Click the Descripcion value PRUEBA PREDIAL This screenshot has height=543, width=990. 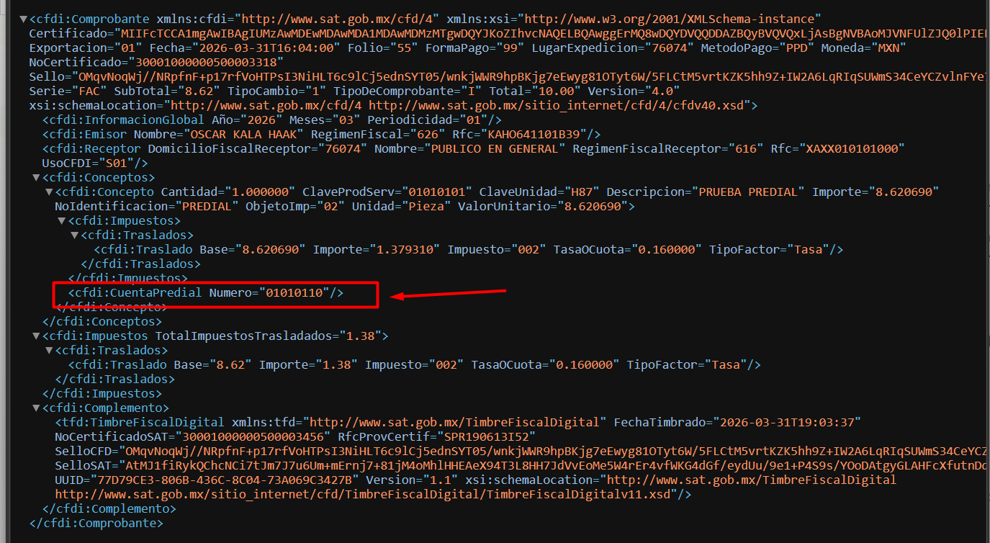click(x=748, y=192)
